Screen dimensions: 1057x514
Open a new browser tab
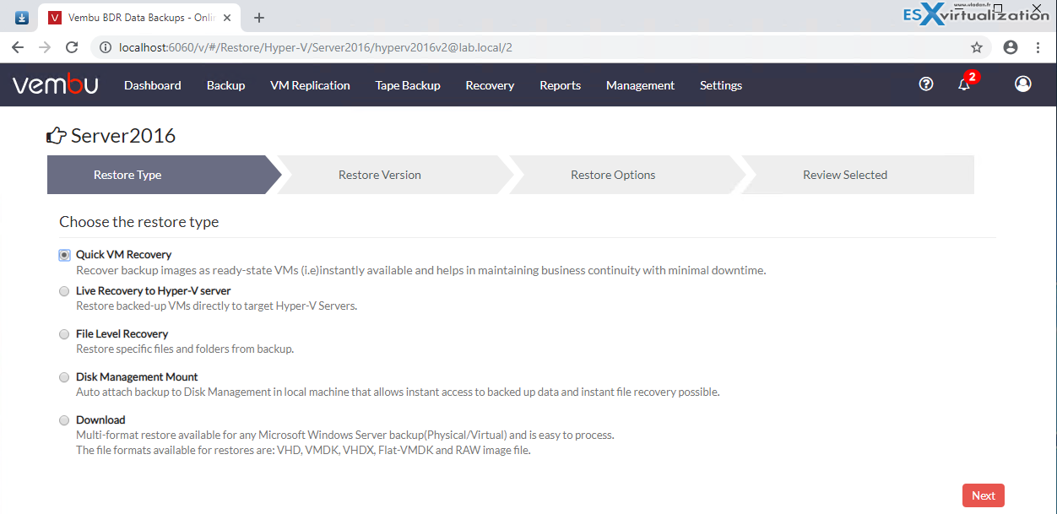click(259, 18)
